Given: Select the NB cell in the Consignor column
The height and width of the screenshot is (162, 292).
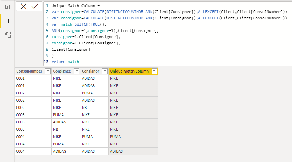Looking at the screenshot, I should tap(94, 108).
